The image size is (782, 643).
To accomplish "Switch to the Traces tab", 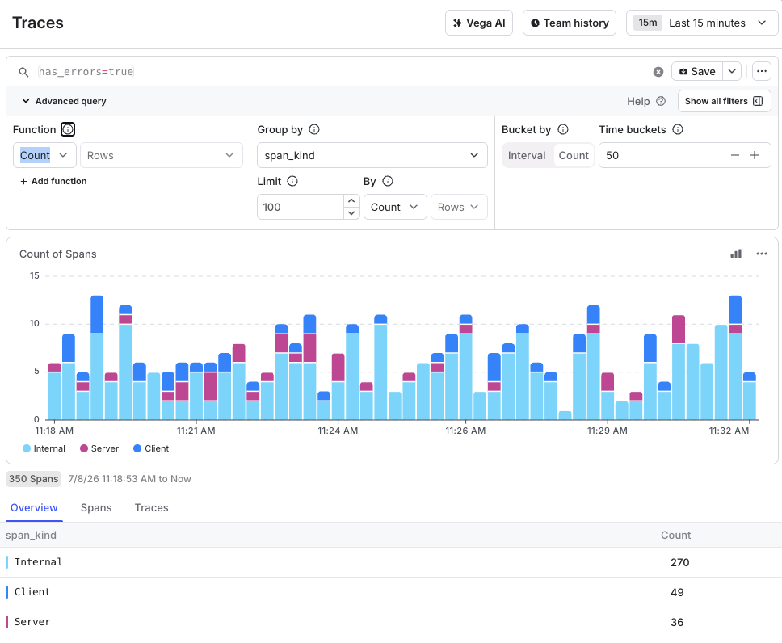I will click(152, 508).
